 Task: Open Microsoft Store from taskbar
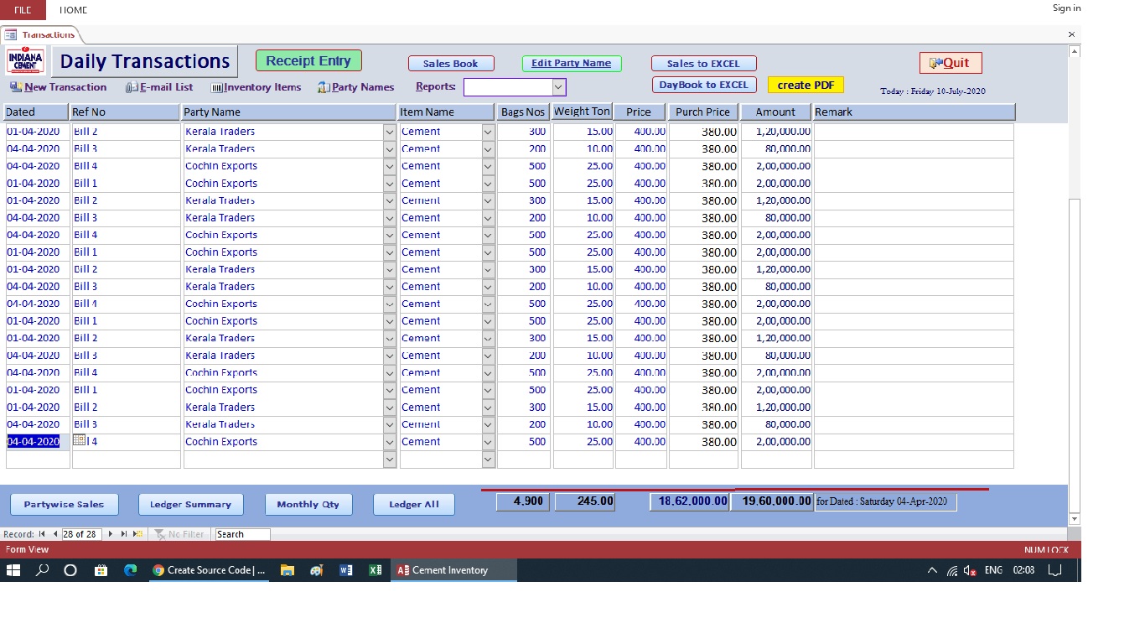click(101, 570)
